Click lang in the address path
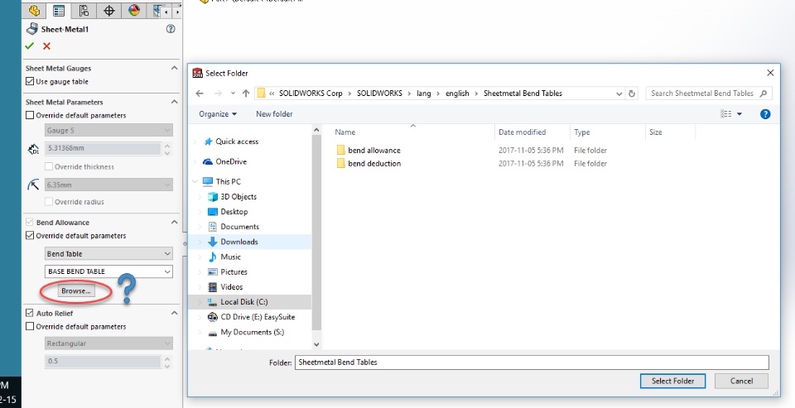The width and height of the screenshot is (795, 408). point(423,94)
